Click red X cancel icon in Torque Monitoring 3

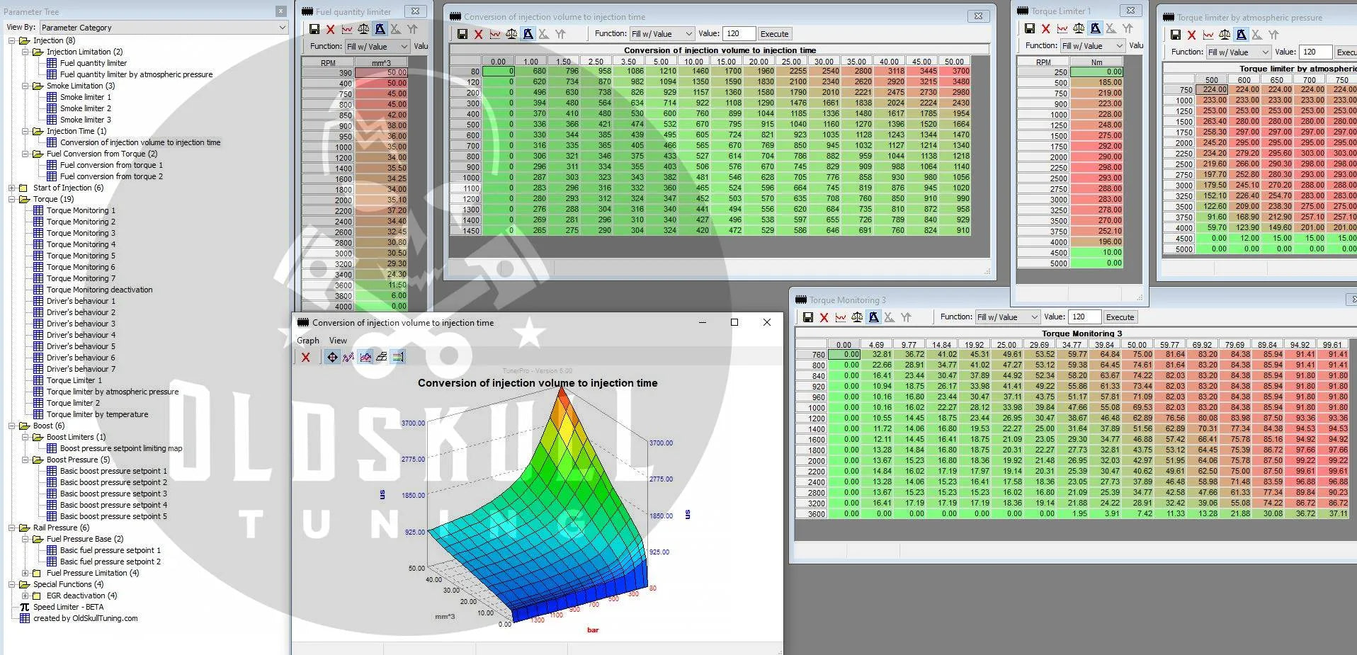click(824, 318)
